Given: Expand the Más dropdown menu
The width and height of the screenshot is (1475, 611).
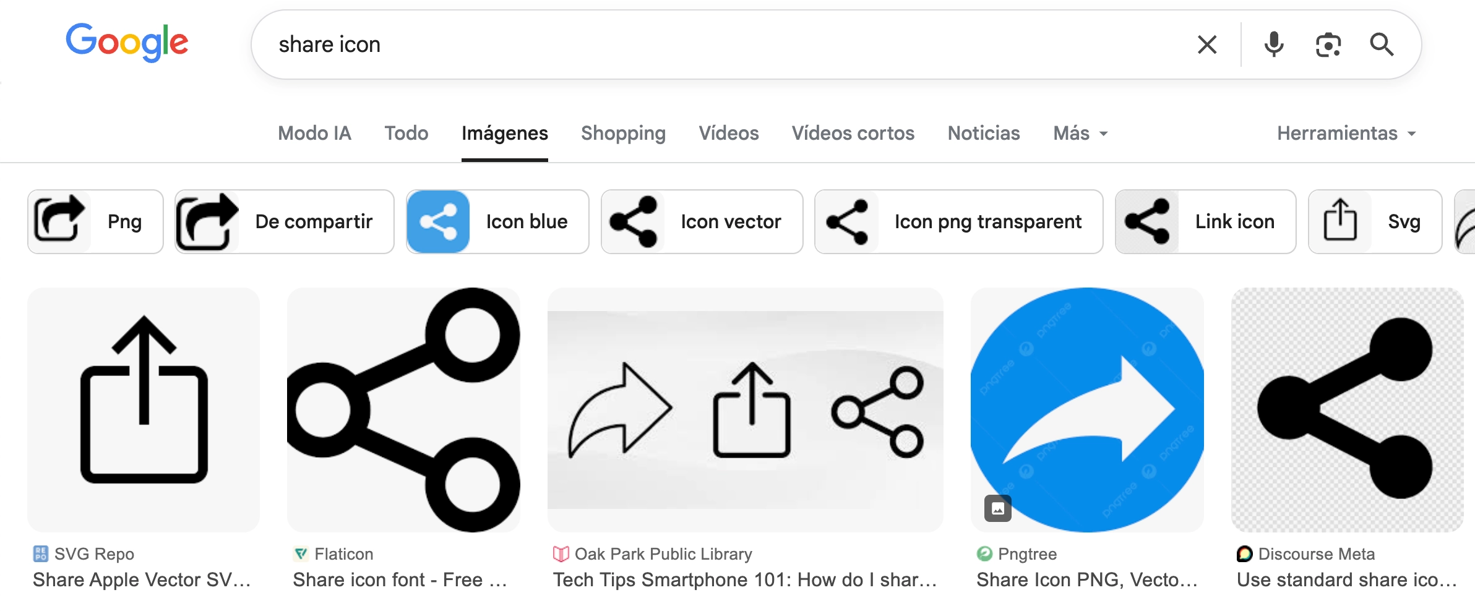Looking at the screenshot, I should coord(1080,133).
